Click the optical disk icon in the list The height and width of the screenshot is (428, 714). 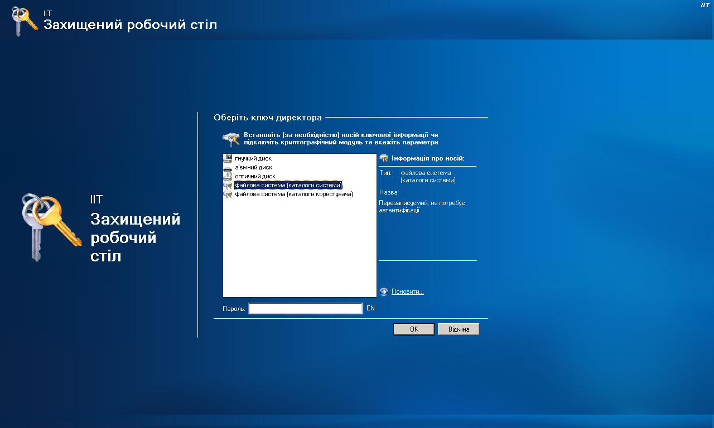[228, 176]
